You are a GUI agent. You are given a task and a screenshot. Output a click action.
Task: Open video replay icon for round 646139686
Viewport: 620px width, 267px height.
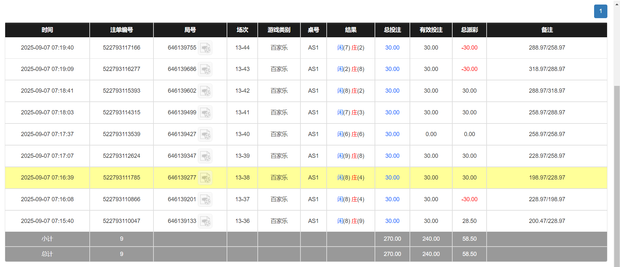click(x=205, y=69)
